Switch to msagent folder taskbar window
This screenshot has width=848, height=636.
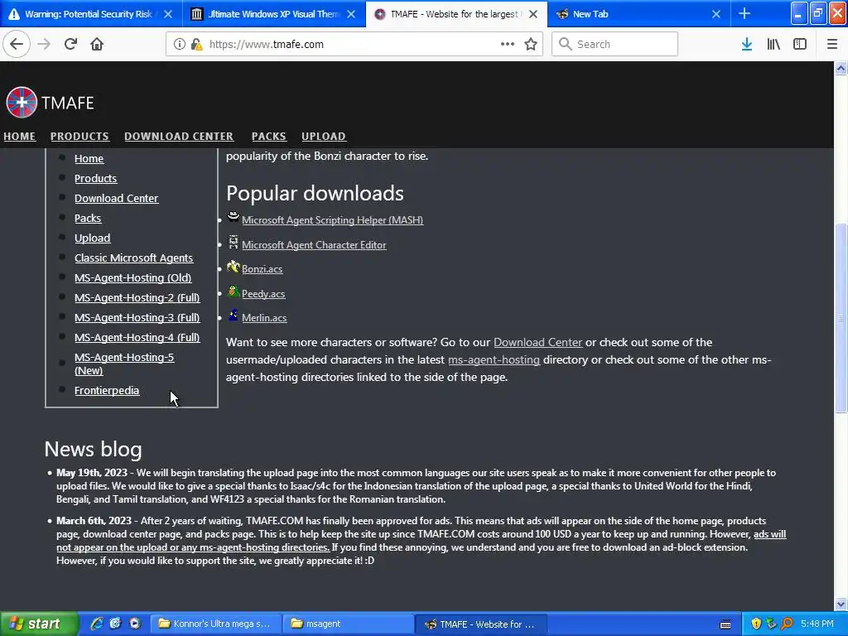(349, 624)
